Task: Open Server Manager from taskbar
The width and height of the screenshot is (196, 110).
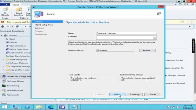Action: pyautogui.click(x=16, y=107)
